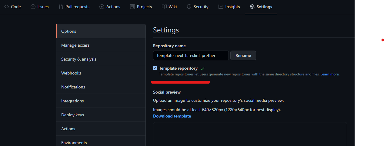Image resolution: width=384 pixels, height=146 pixels.
Task: Rename the repository with Rename button
Action: (x=243, y=55)
